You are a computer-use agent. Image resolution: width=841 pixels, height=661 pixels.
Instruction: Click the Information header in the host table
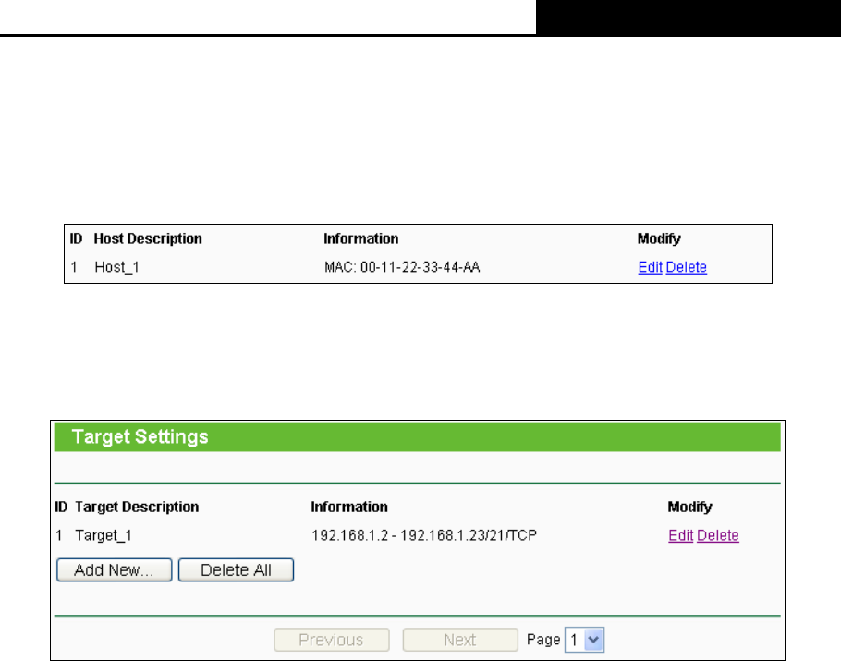[x=361, y=239]
